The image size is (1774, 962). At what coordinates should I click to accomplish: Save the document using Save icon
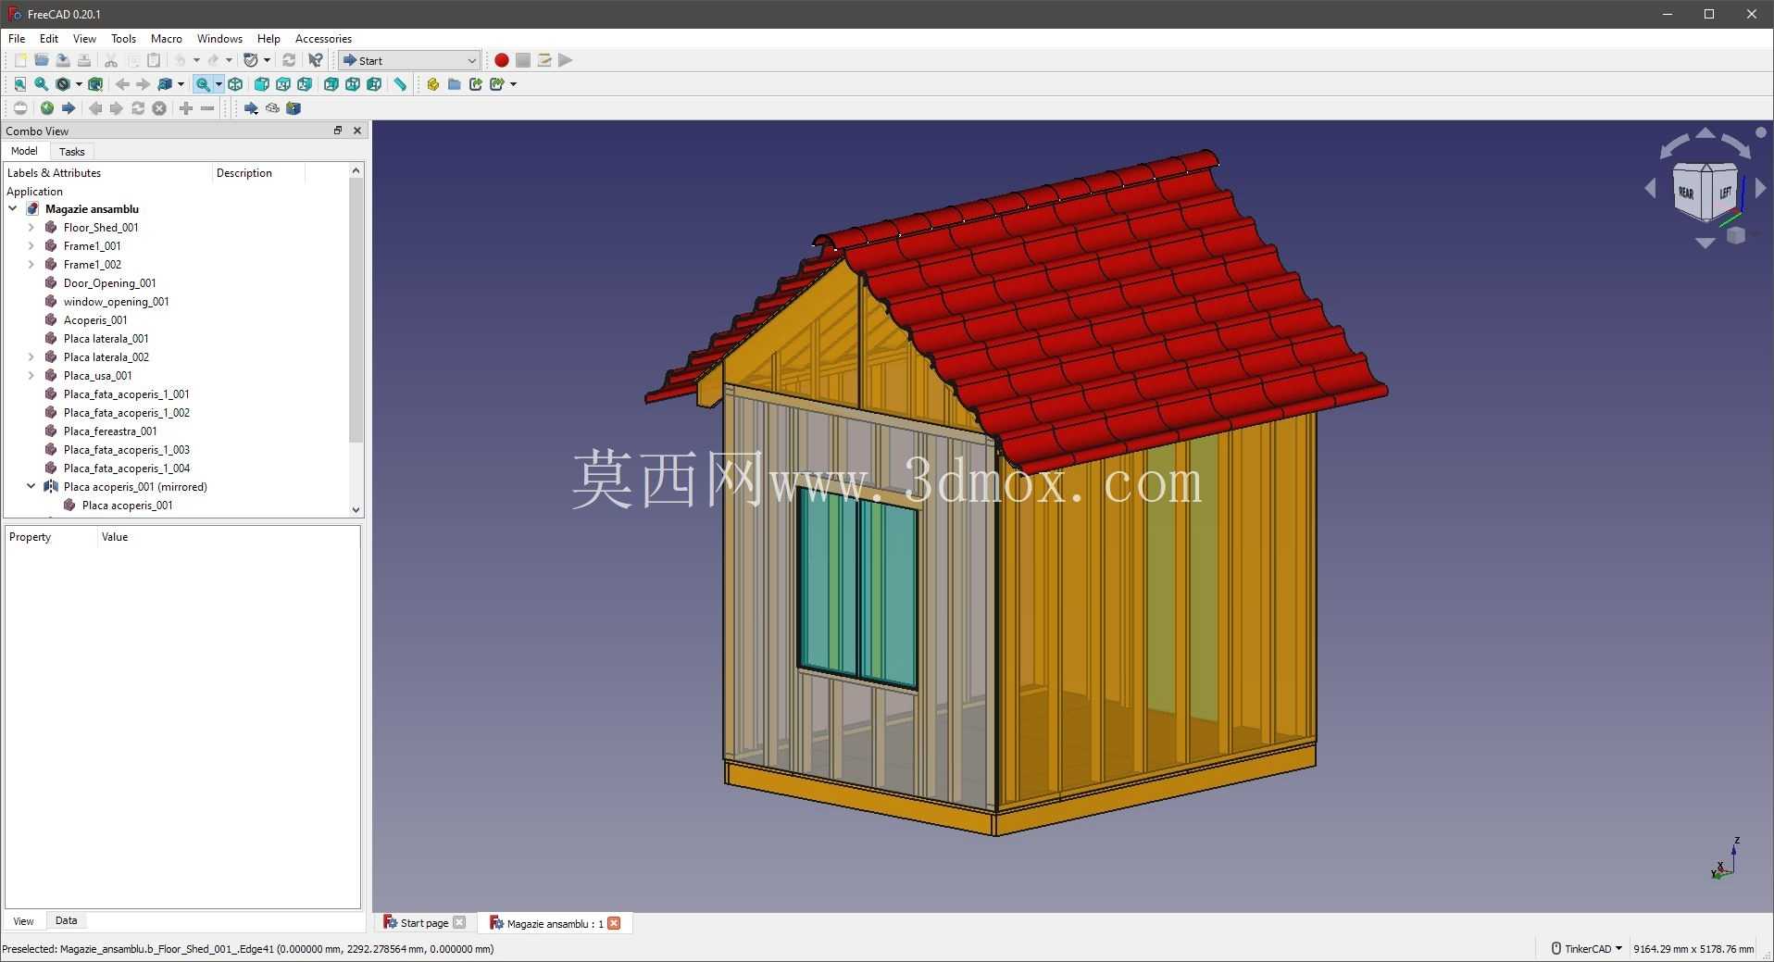[x=63, y=60]
